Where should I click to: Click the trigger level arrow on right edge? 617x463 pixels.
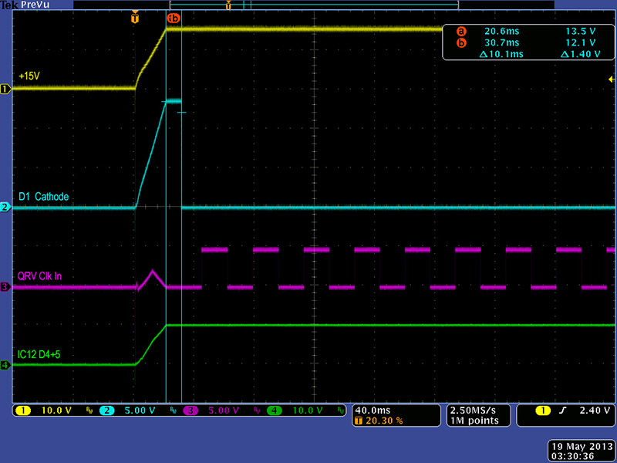click(612, 79)
